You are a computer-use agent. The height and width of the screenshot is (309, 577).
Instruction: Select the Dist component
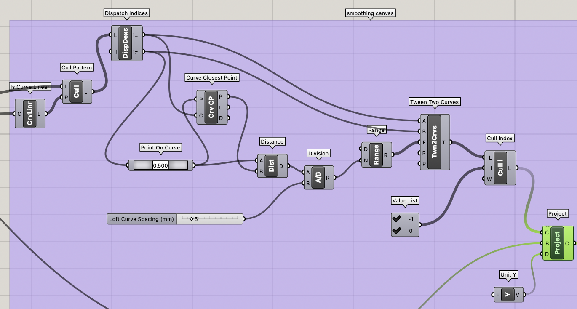point(272,165)
